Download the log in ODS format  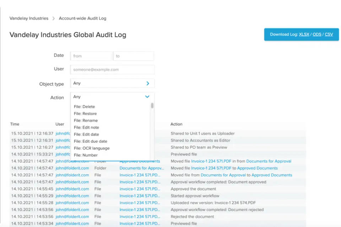[317, 35]
